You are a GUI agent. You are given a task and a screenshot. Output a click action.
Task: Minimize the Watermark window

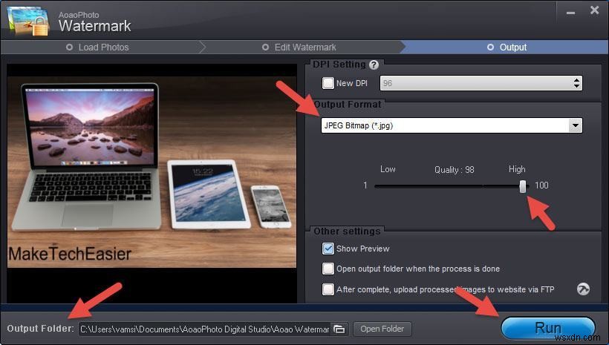(570, 13)
